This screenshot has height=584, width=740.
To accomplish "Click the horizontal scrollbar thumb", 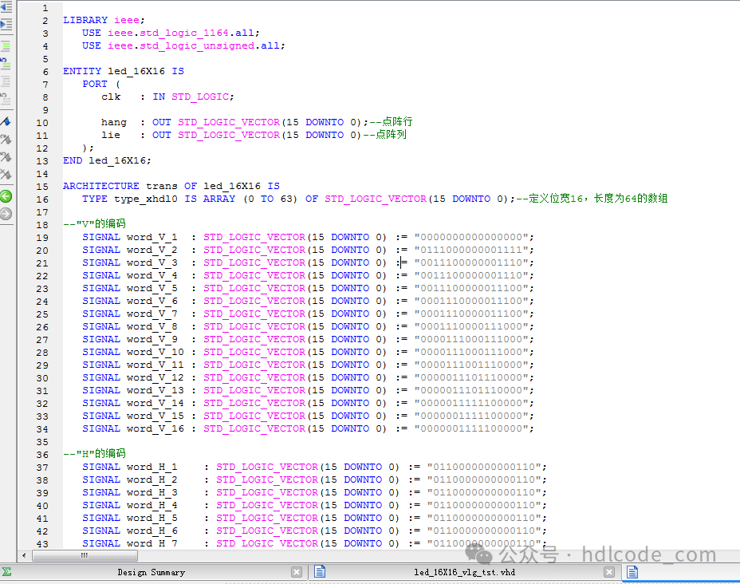I will 84,555.
